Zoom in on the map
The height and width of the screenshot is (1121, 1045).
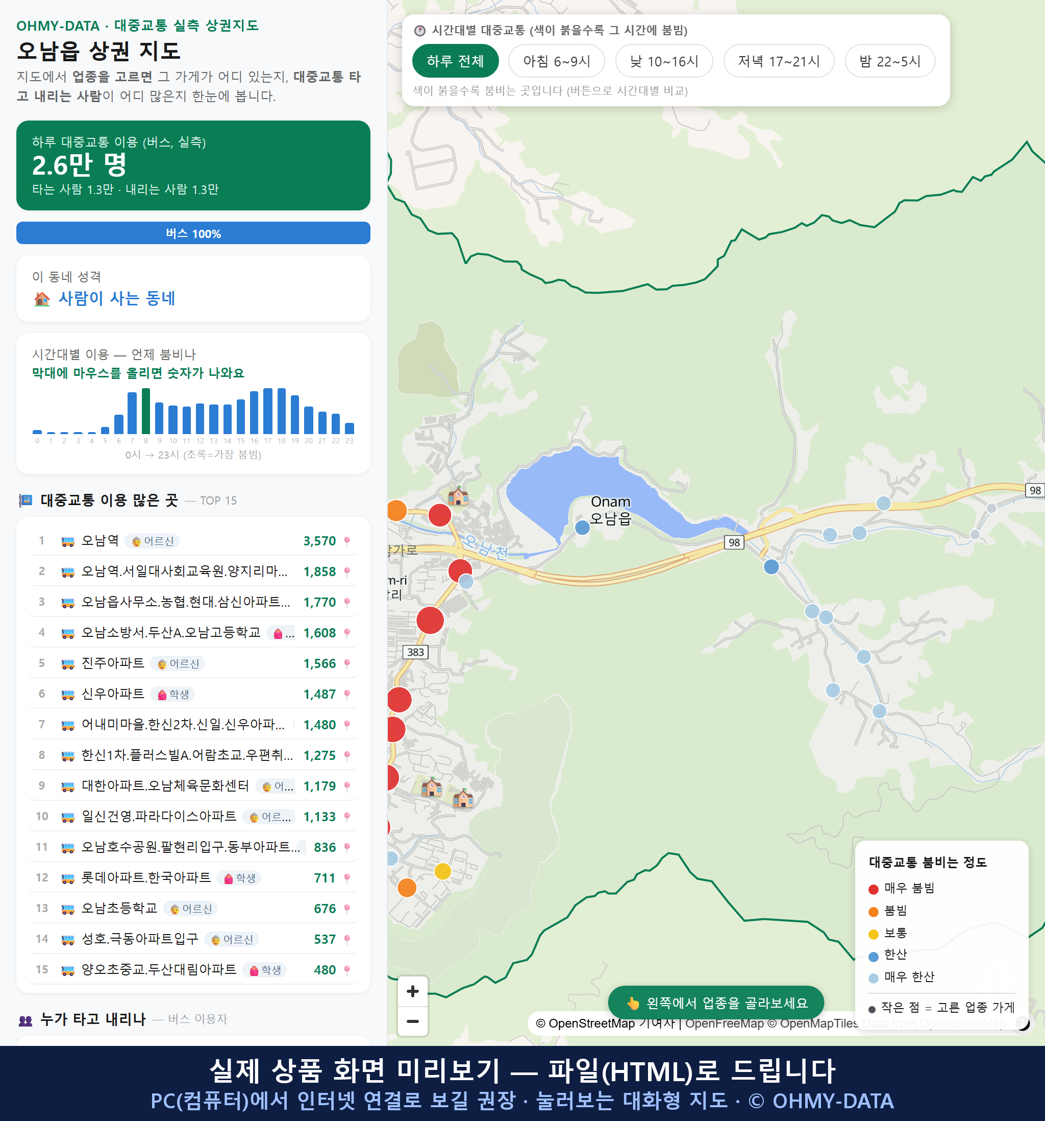tap(412, 991)
